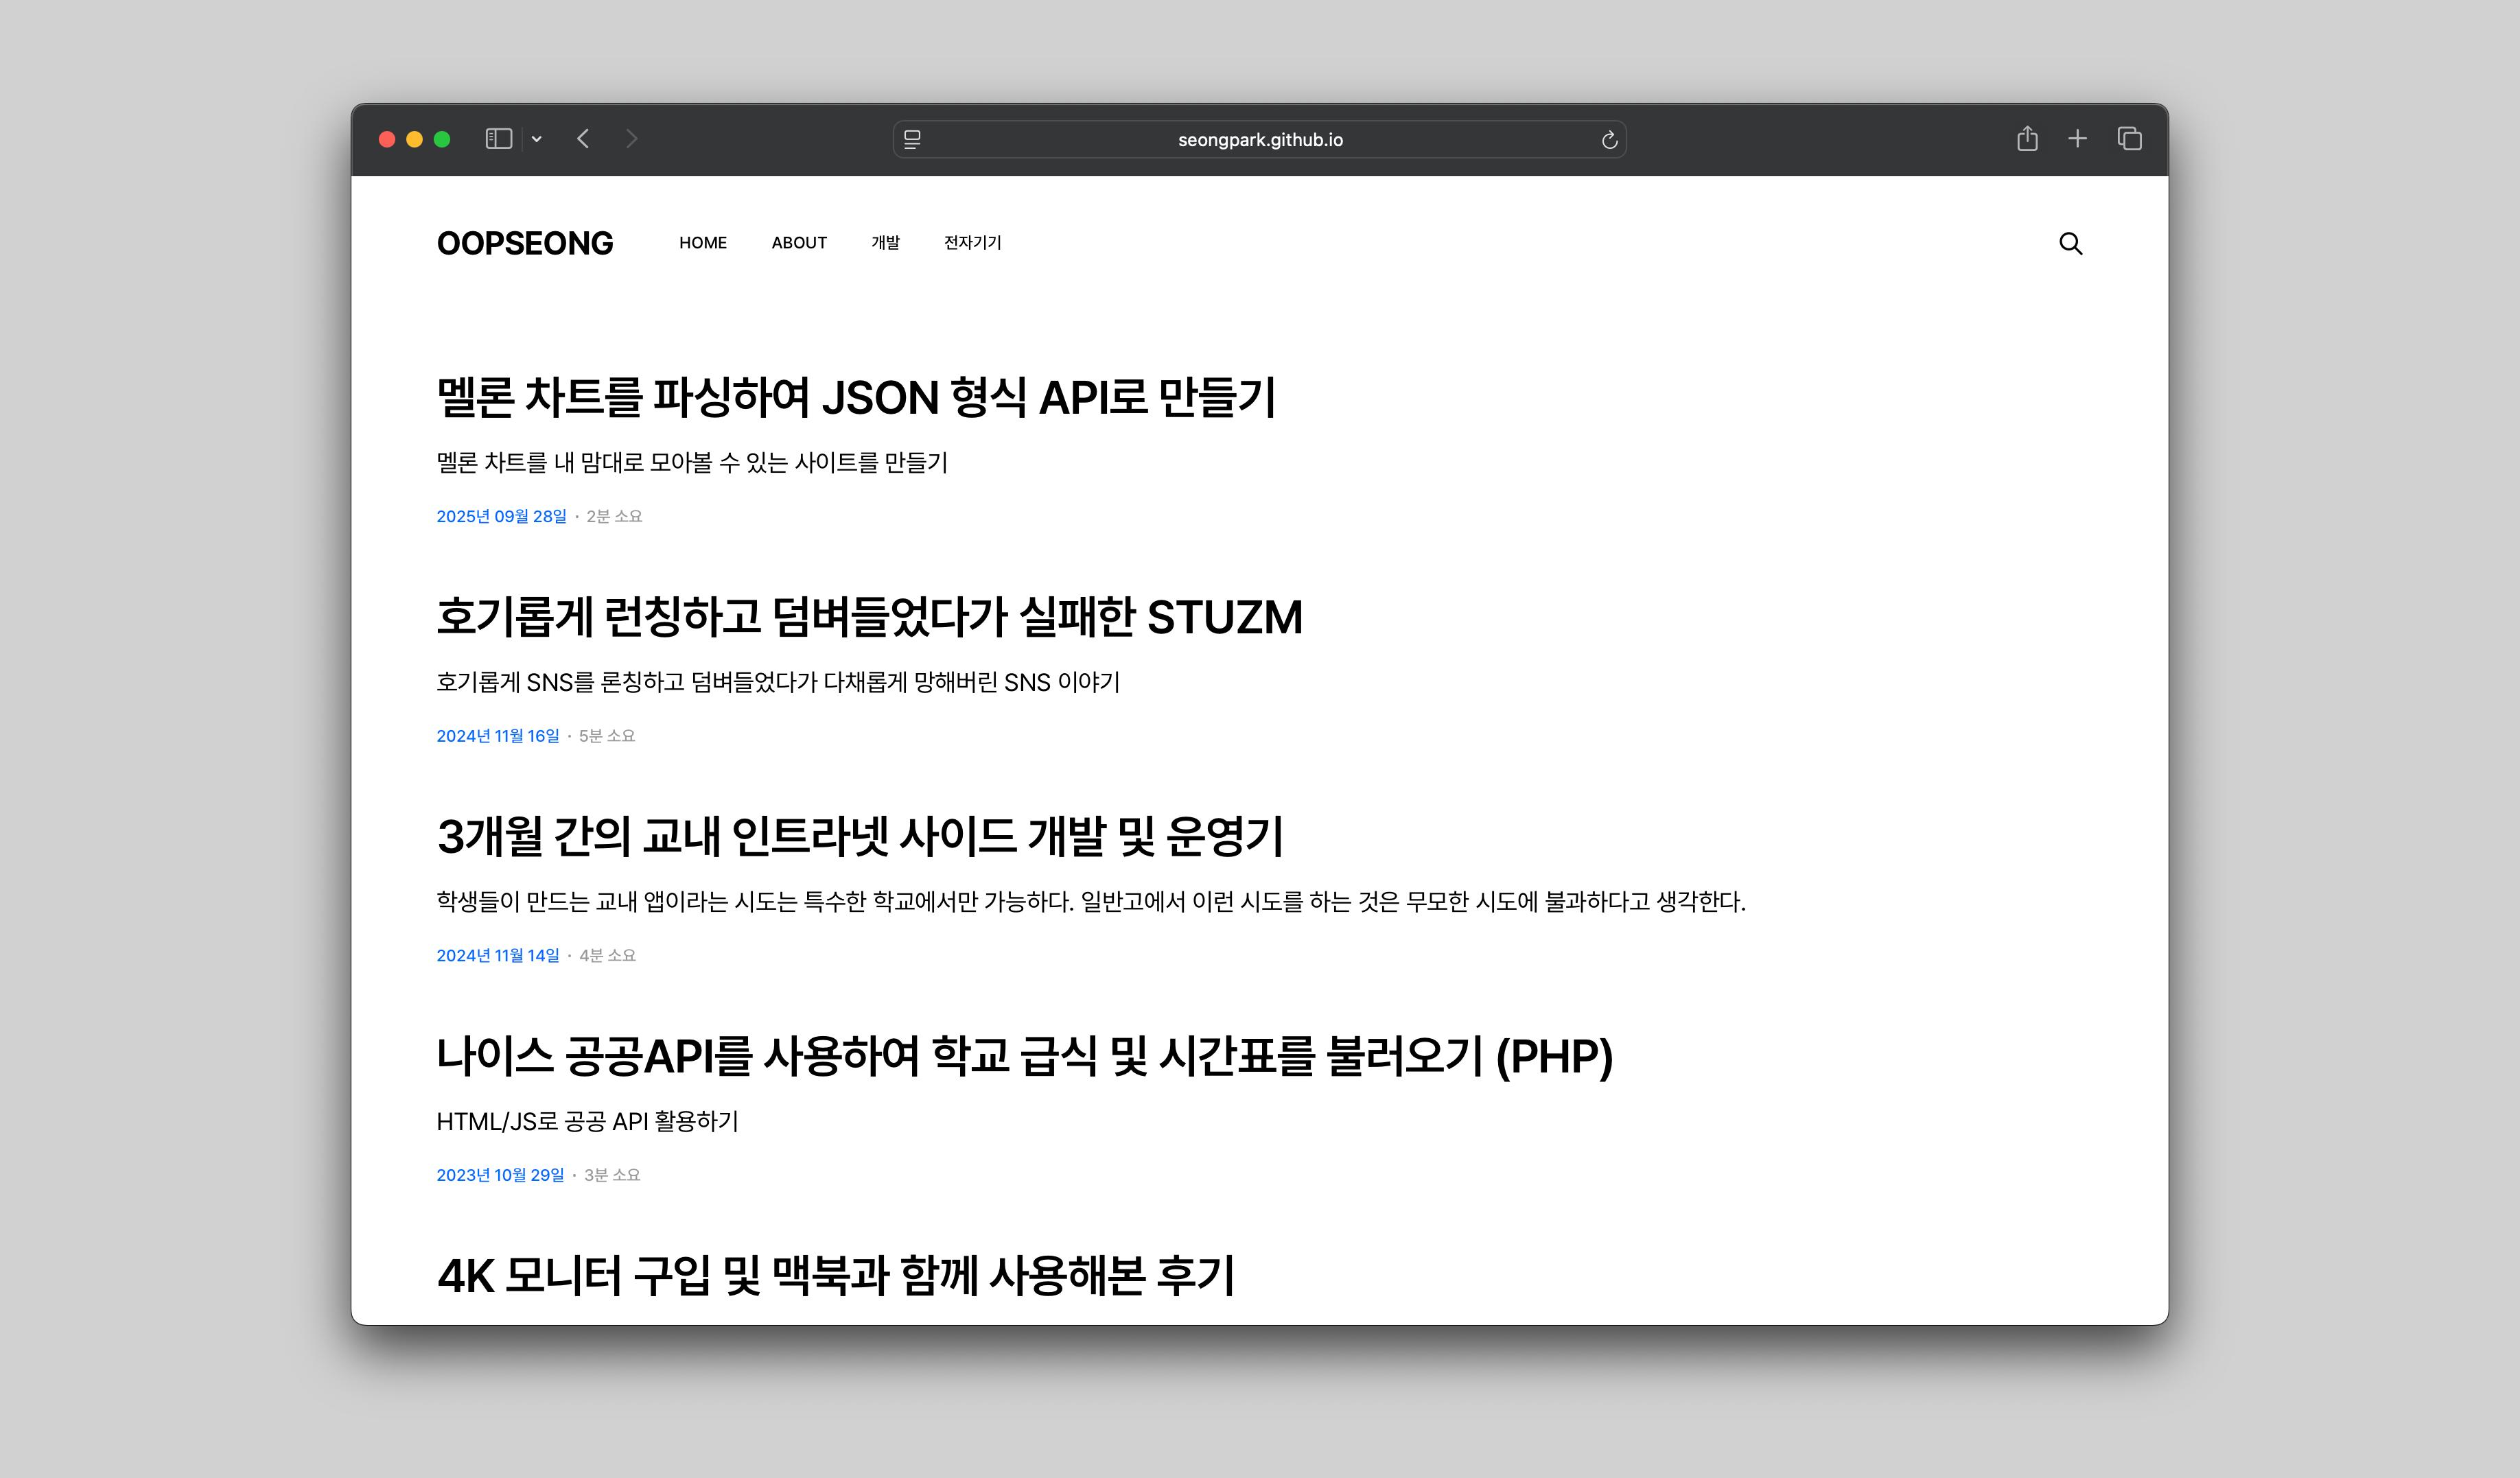
Task: Select the 개발 category menu
Action: 885,243
